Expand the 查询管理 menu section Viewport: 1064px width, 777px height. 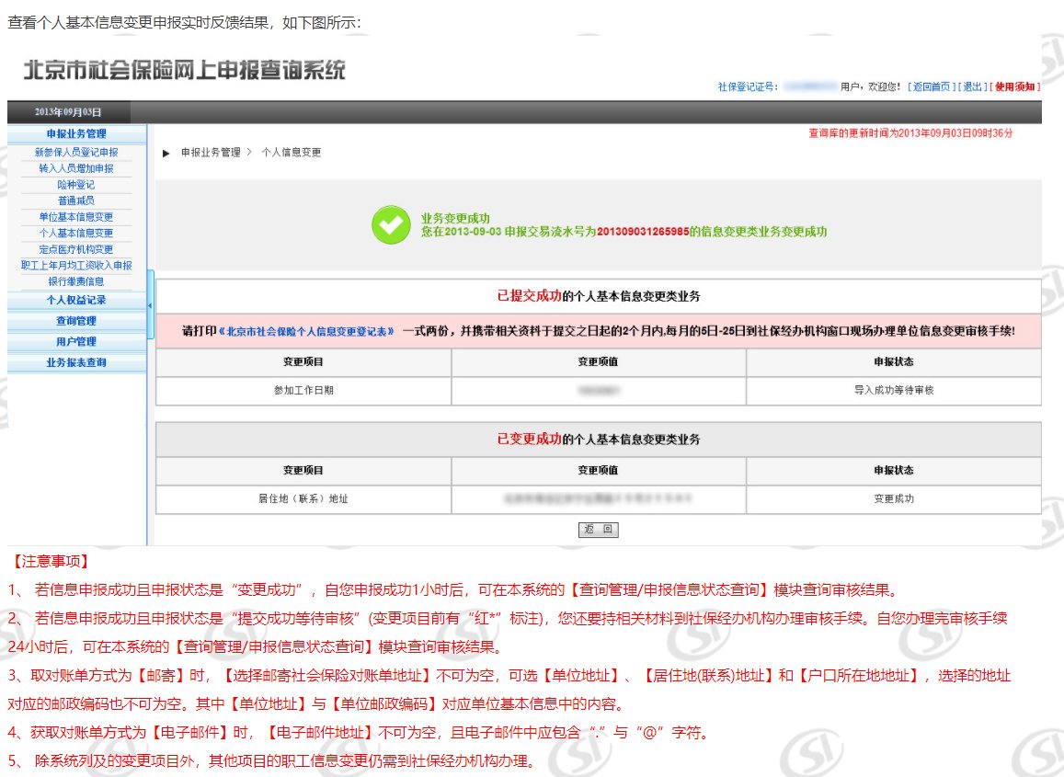(76, 321)
